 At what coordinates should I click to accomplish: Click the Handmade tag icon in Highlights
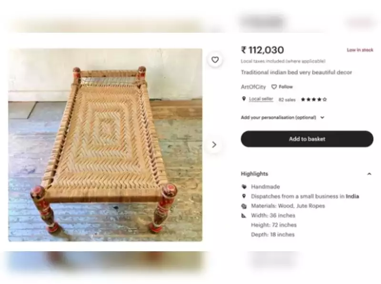point(244,187)
